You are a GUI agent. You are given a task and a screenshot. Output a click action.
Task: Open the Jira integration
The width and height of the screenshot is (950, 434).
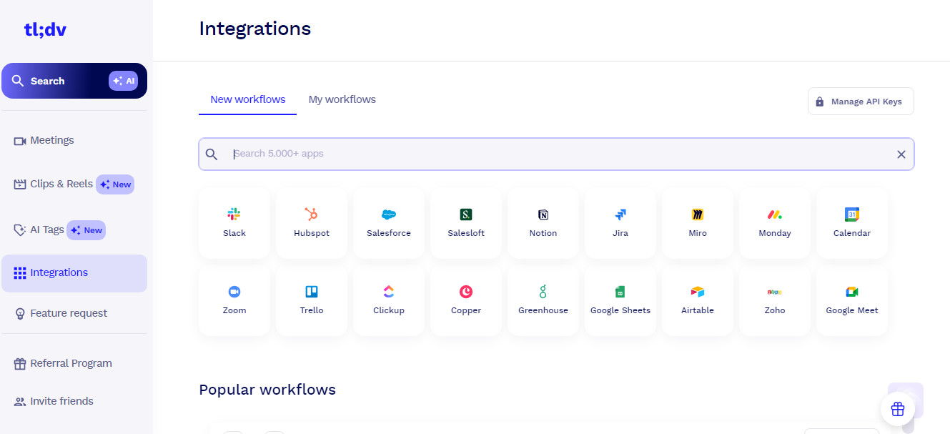point(620,223)
